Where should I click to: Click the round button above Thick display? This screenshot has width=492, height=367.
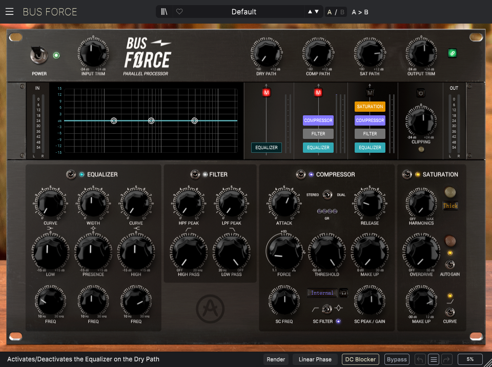[449, 192]
